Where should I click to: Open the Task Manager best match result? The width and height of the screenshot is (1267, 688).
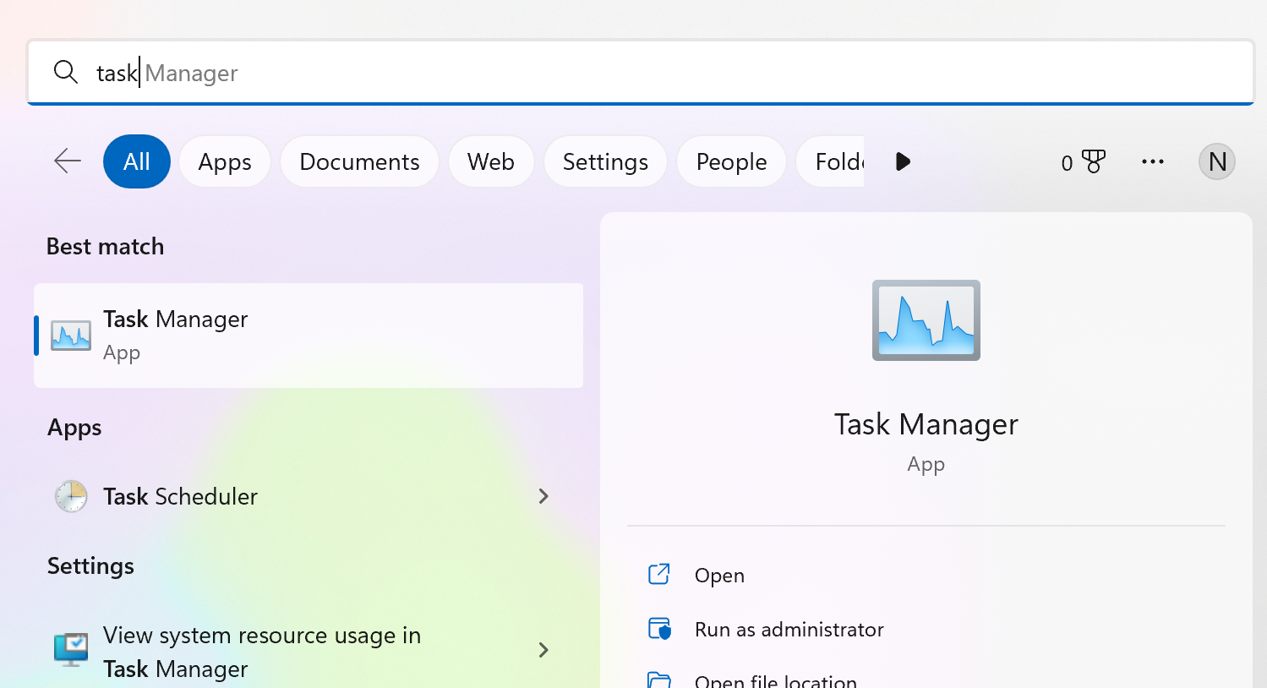[309, 336]
